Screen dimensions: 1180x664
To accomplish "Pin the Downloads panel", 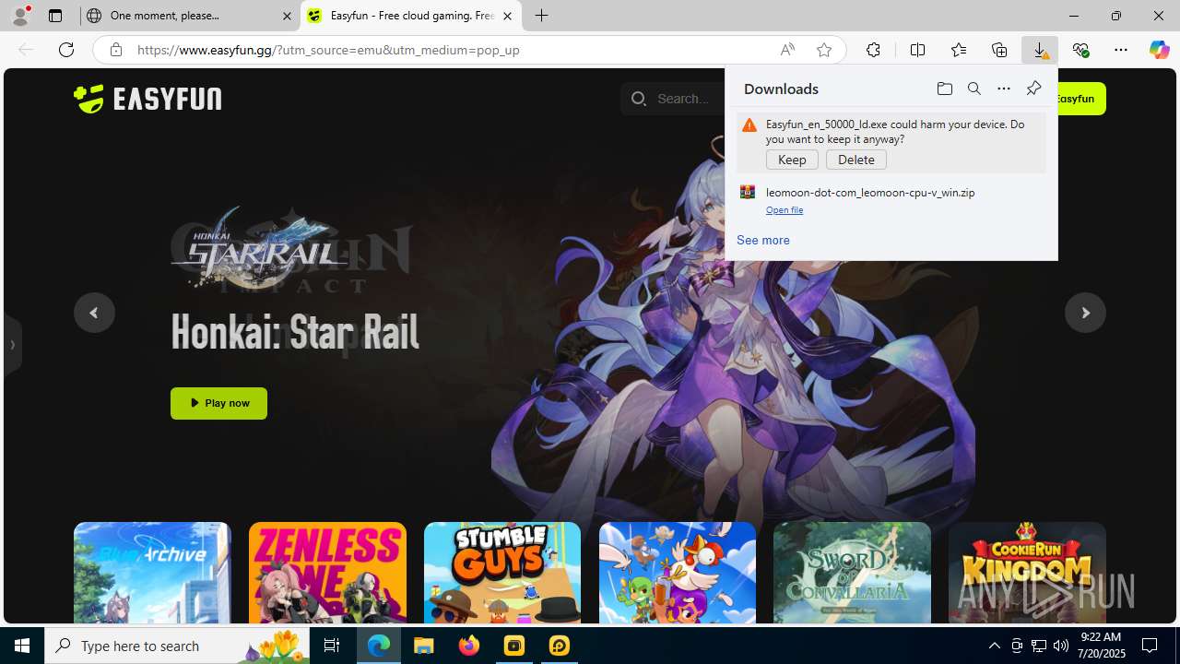I will [1033, 89].
